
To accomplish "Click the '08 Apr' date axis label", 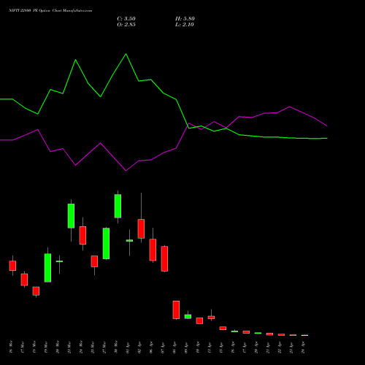I will tap(174, 348).
